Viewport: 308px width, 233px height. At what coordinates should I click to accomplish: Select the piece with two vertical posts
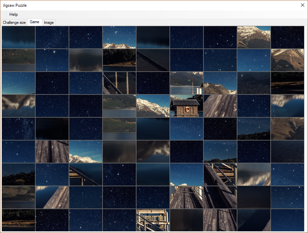pos(119,83)
